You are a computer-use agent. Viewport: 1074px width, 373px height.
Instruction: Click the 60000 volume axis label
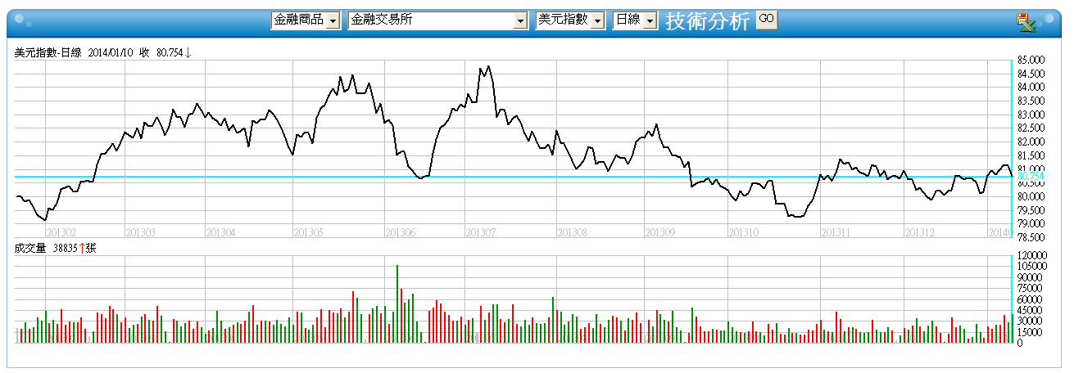pos(1031,299)
